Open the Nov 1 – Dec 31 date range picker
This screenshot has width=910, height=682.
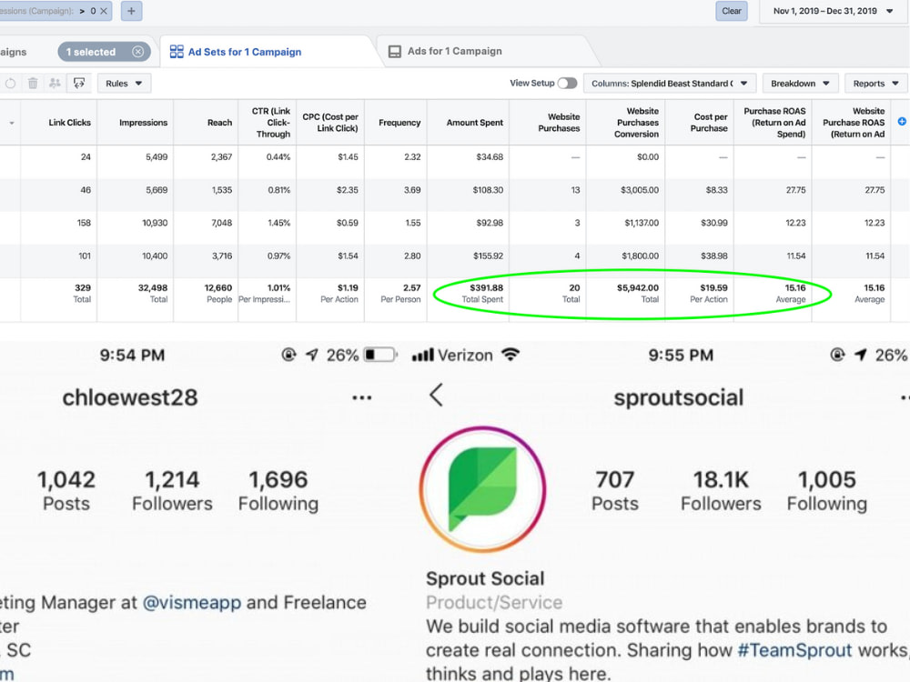[x=833, y=11]
